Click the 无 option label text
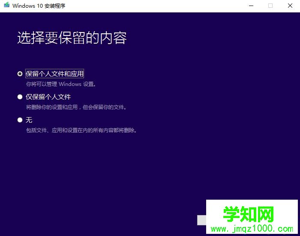The image size is (300, 236). [x=29, y=120]
